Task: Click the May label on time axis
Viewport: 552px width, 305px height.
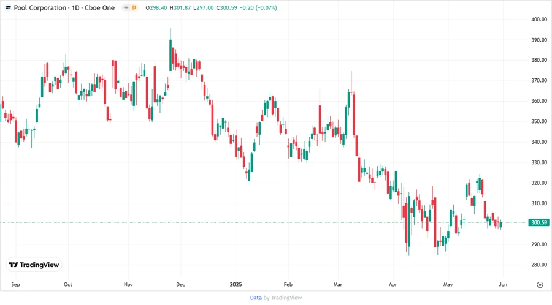Action: coord(448,285)
